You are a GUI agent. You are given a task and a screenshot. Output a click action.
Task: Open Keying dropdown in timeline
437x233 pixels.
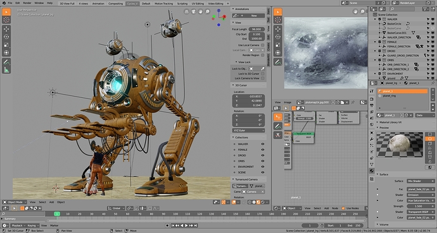(33, 225)
